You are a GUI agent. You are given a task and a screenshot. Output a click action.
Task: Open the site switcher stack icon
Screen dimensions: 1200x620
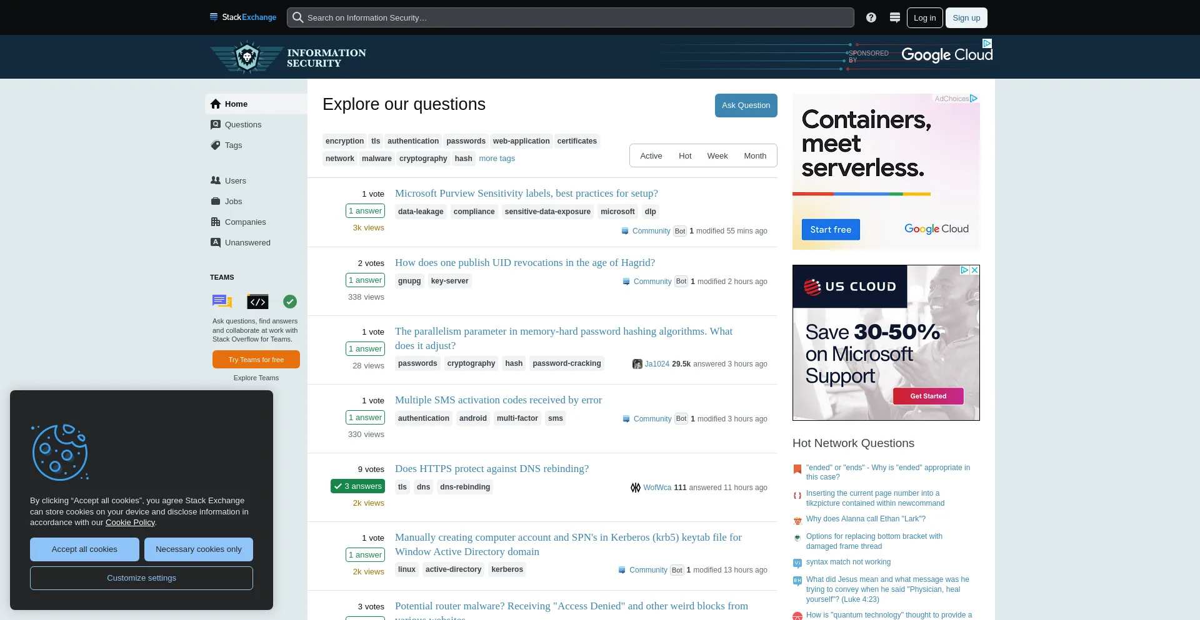[x=895, y=17]
